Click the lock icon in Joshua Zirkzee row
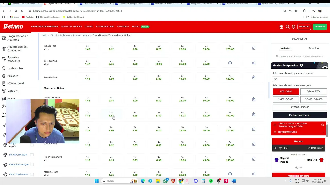This screenshot has width=330, height=185. (254, 99)
